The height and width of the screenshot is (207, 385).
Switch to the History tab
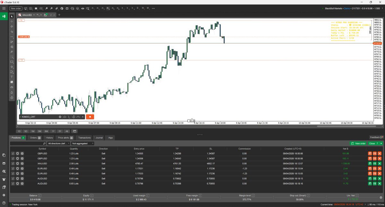[x=49, y=137]
